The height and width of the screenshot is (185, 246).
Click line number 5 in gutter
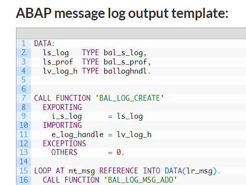point(24,79)
